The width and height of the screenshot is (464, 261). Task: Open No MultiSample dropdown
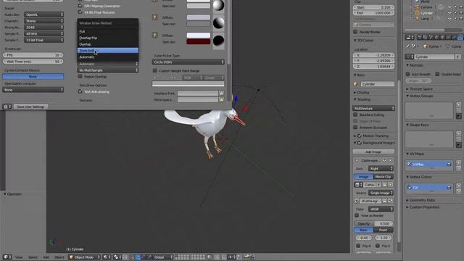[108, 70]
